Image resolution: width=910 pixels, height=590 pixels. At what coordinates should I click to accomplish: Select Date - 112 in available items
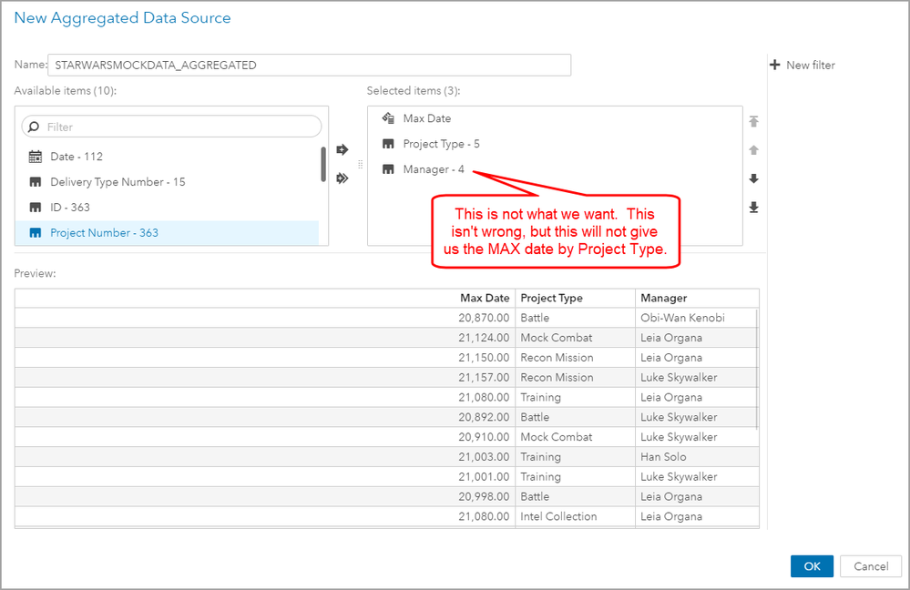[x=77, y=157]
